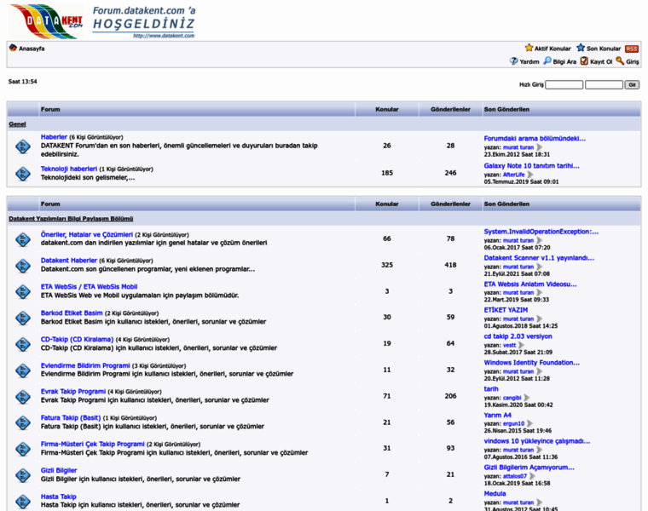Screen dimensions: 648x511
Task: Go to last post arrow for Gizli Bilgiler
Action: [x=532, y=476]
